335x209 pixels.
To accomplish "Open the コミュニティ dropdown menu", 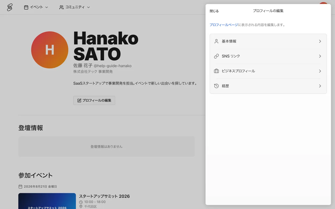I will coord(74,7).
